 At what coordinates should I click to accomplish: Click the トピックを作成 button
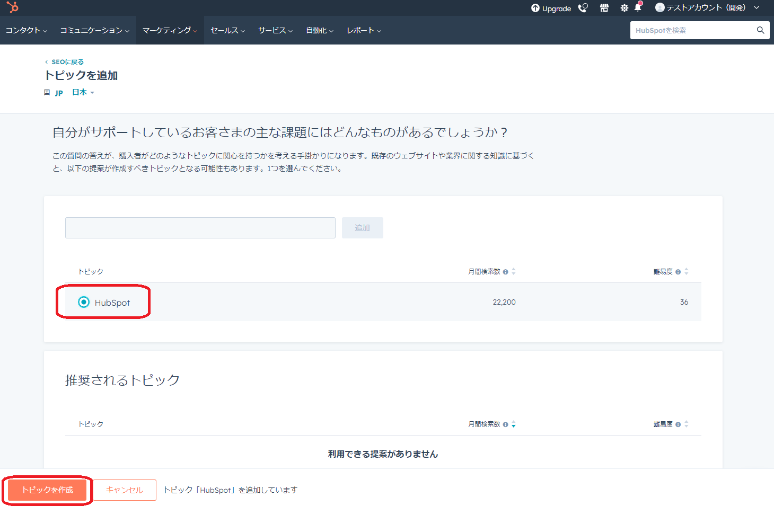47,490
